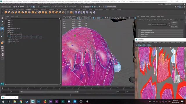Click the purple pose editor shelf icon
Viewport: 186px width, 104px height.
79,12
